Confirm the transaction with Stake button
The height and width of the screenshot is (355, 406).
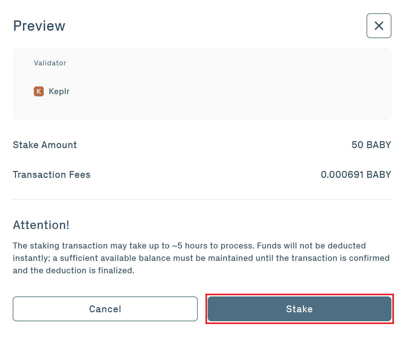pos(299,309)
